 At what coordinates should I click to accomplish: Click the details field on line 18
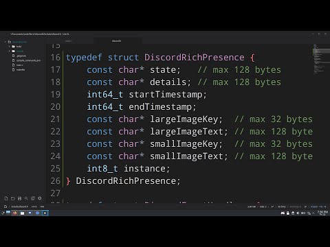(x=168, y=82)
